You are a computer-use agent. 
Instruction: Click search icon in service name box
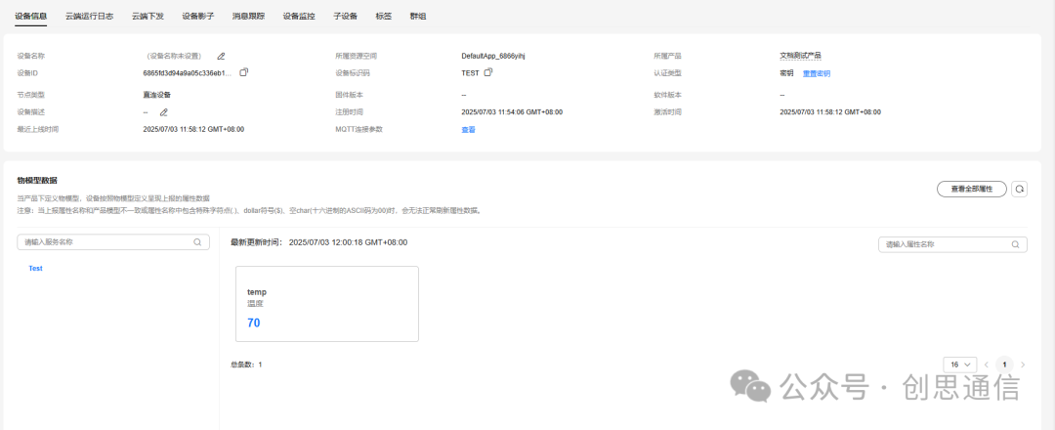(197, 242)
